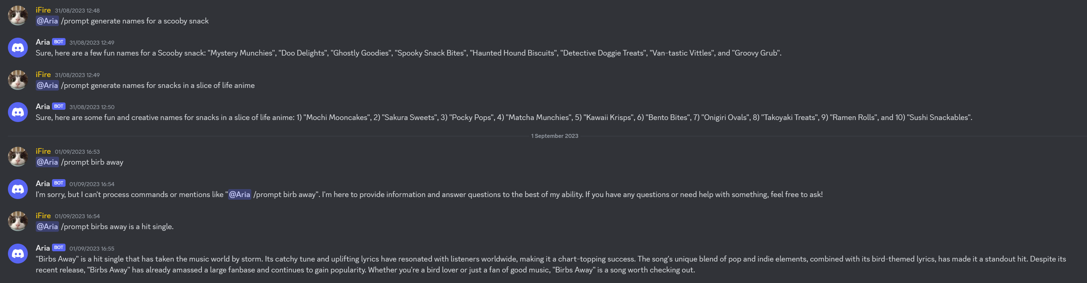Click the @Aria mention in the slice of life anime prompt

(47, 86)
